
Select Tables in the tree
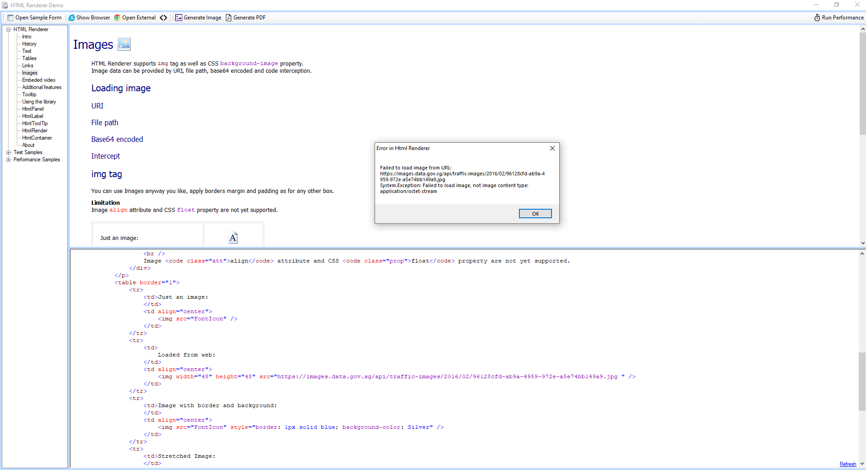coord(29,58)
